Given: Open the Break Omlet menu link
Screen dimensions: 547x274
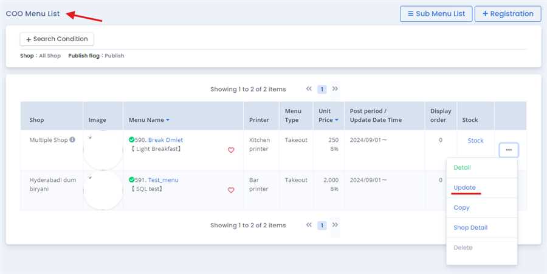Looking at the screenshot, I should point(165,140).
